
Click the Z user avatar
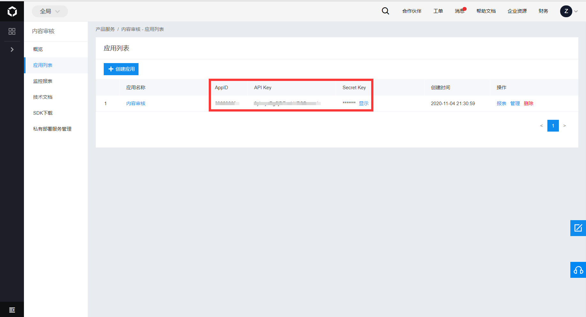566,11
